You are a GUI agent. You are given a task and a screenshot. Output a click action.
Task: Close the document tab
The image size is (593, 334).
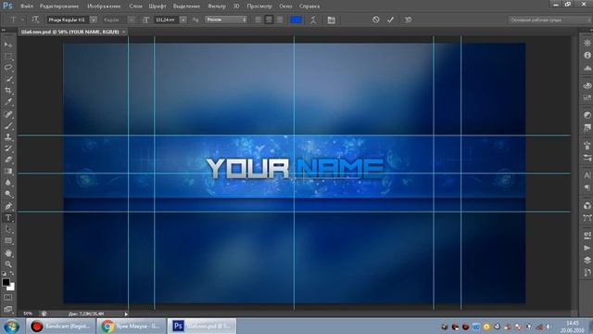(x=124, y=32)
